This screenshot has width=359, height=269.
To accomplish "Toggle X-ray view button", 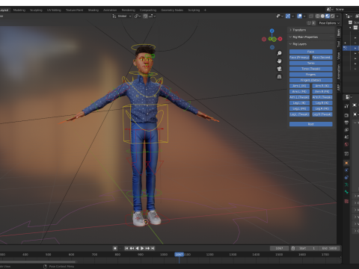I will tap(311, 16).
